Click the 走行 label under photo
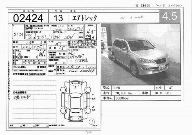This screenshot has height=135, width=192. 106,93
